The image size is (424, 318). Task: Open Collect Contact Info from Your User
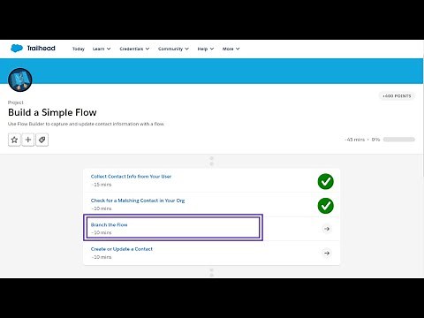(x=131, y=177)
